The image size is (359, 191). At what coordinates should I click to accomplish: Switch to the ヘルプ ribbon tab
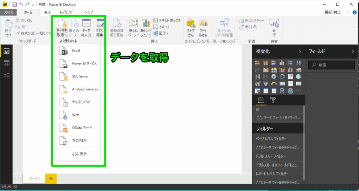89,12
